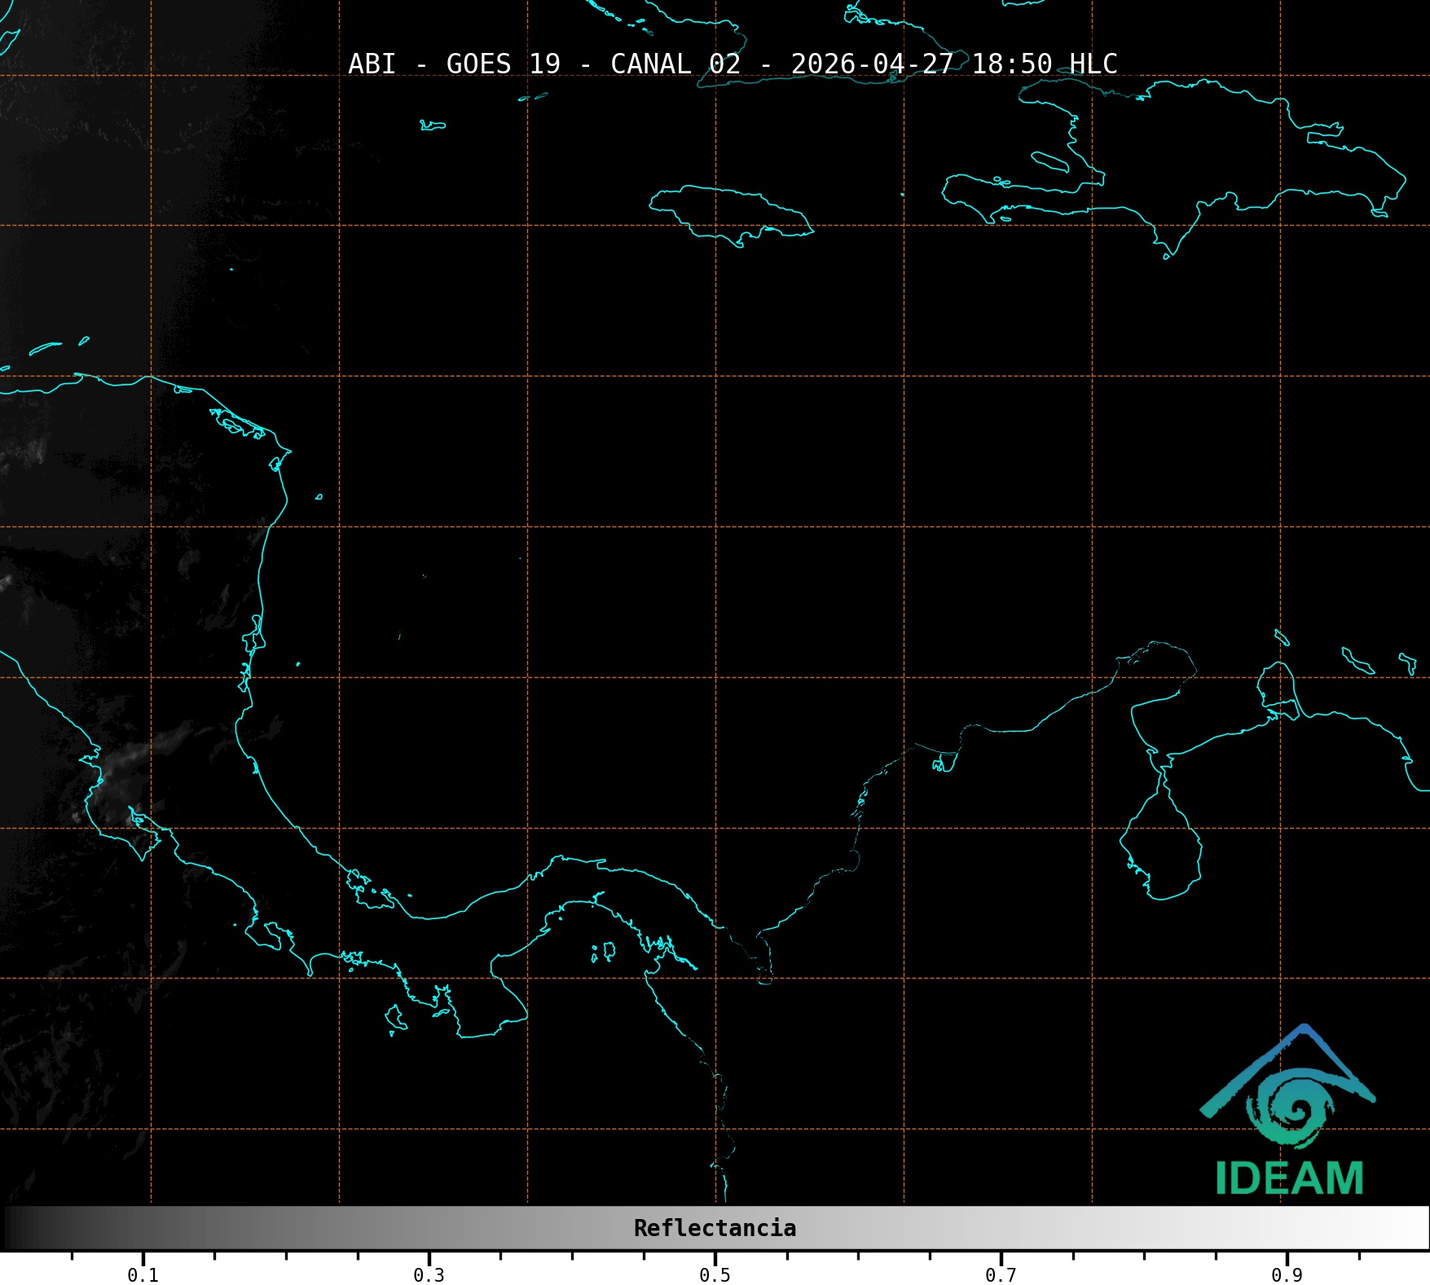This screenshot has width=1430, height=1285.
Task: Click the 0.9 tick label on colorbar
Action: [1287, 1274]
